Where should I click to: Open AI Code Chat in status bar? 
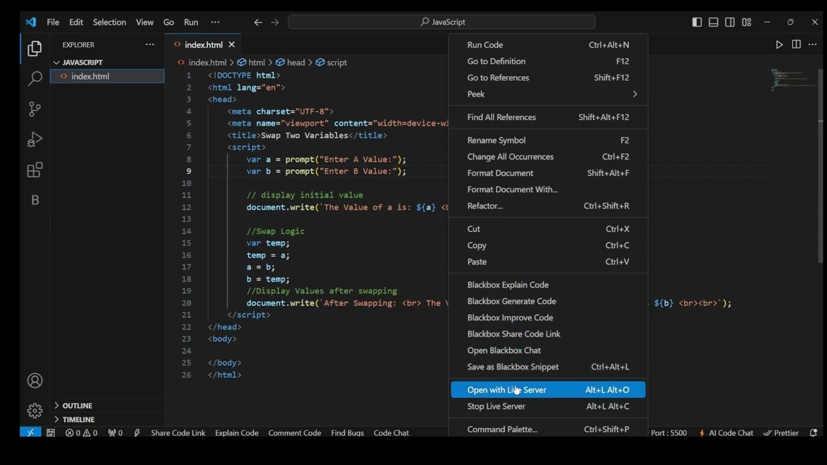[x=726, y=433]
